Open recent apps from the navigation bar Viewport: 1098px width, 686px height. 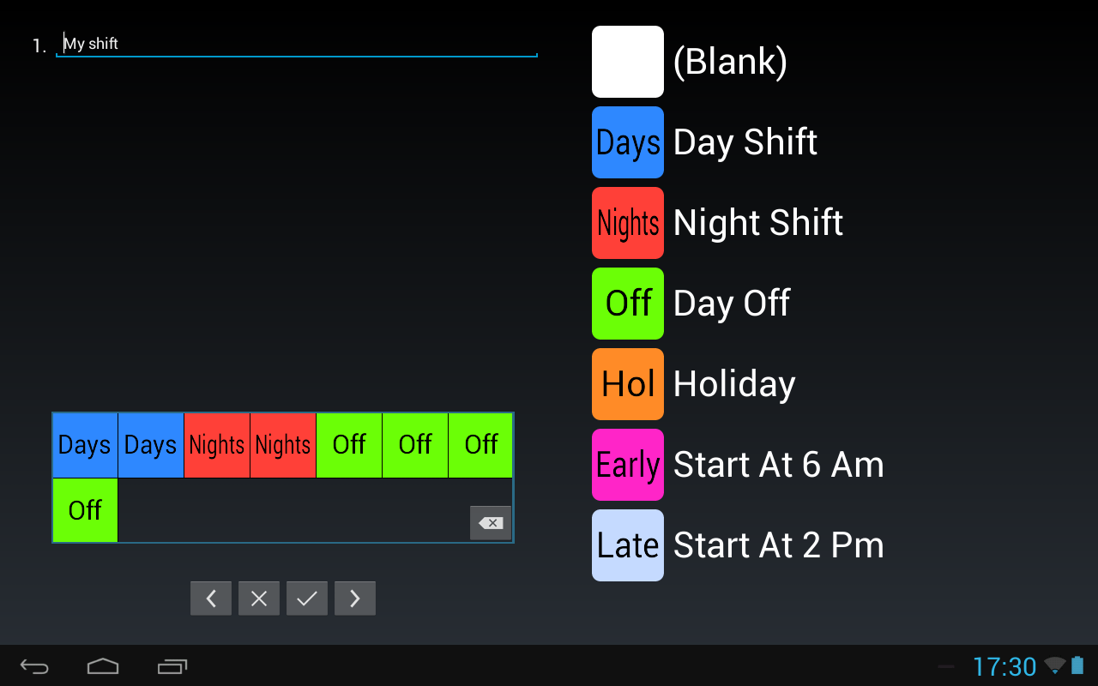point(172,666)
